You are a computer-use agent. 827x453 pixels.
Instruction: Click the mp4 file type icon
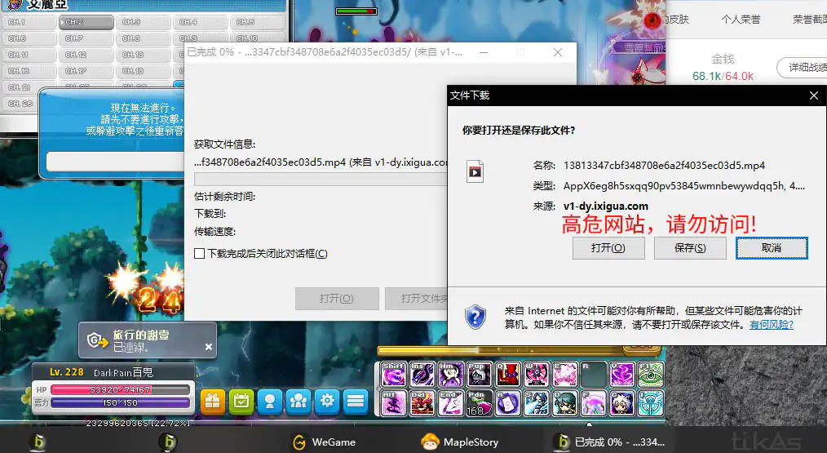pos(475,171)
